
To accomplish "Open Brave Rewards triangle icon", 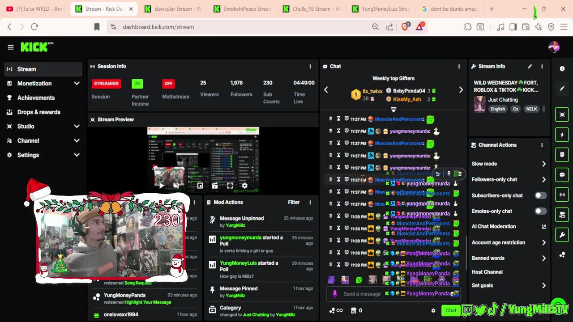I will coord(420,27).
